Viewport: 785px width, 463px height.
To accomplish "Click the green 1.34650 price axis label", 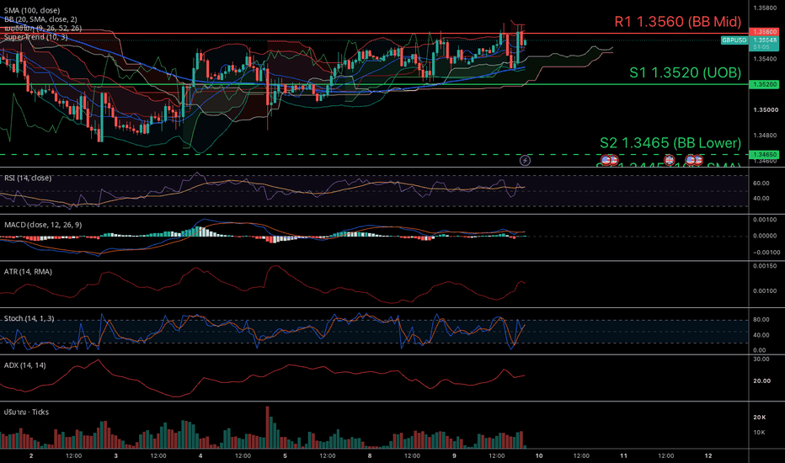I will [x=763, y=155].
